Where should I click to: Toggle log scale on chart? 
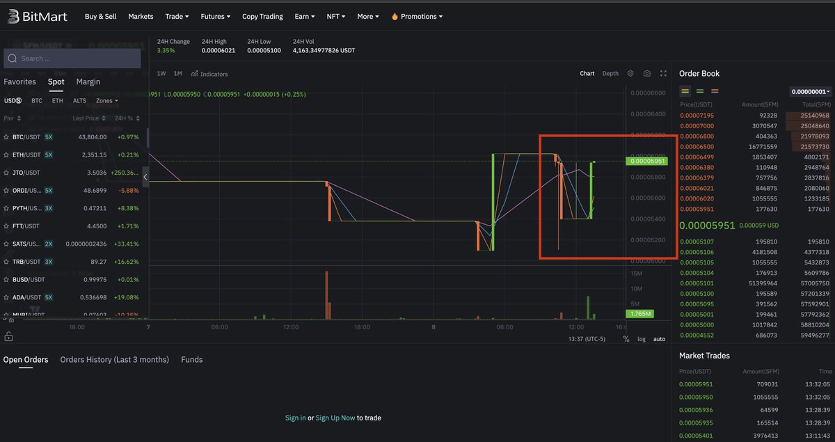pyautogui.click(x=642, y=339)
